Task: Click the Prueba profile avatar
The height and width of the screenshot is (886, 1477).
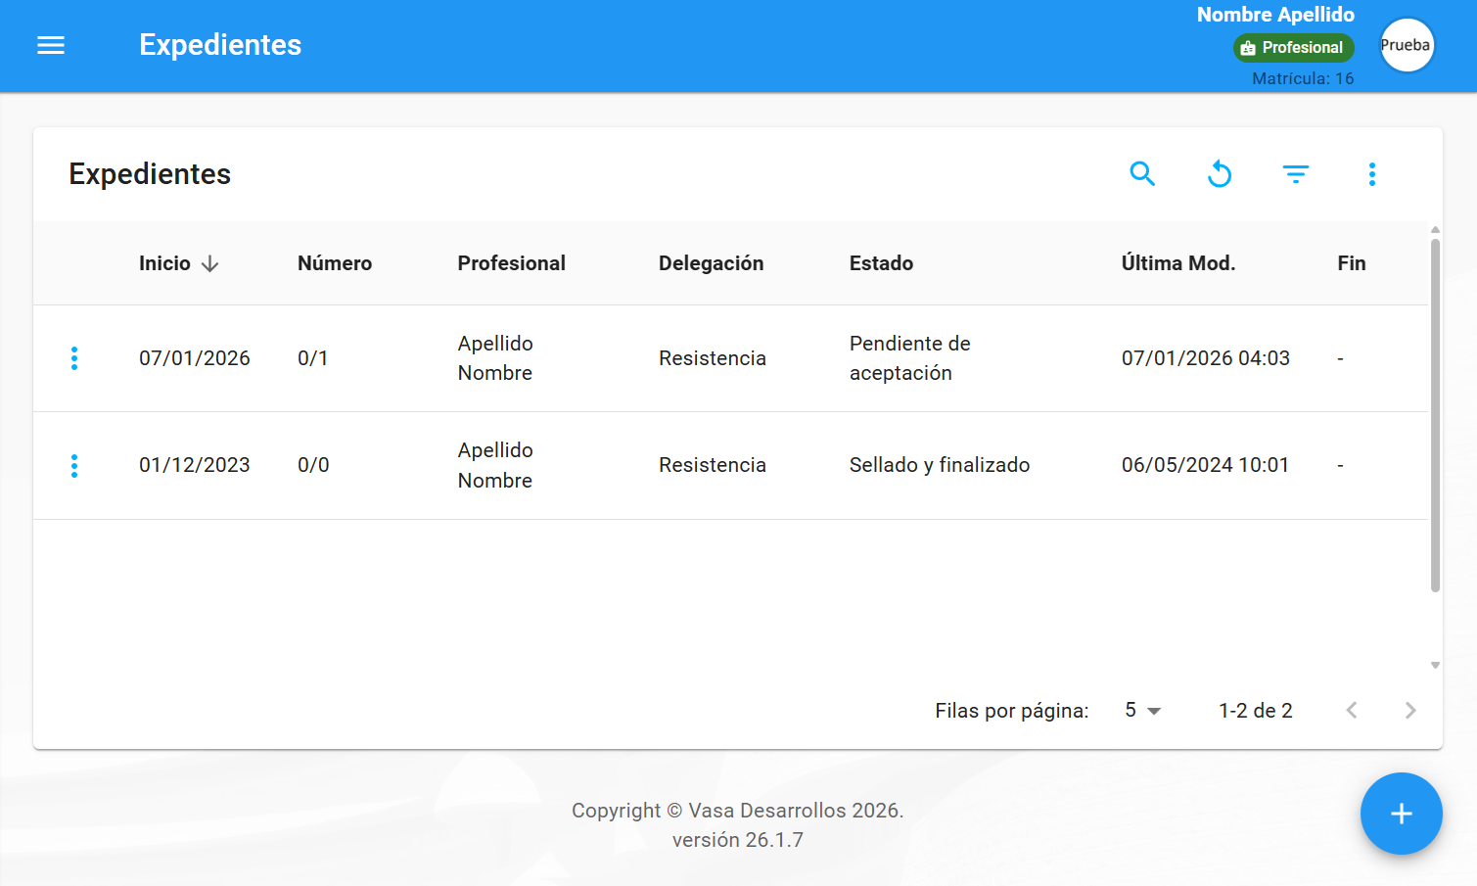Action: [x=1407, y=45]
